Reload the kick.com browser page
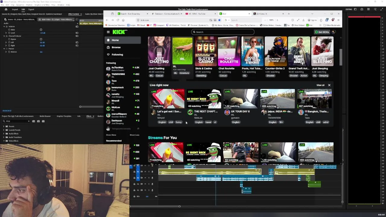Image resolution: width=386 pixels, height=217 pixels. 118,20
